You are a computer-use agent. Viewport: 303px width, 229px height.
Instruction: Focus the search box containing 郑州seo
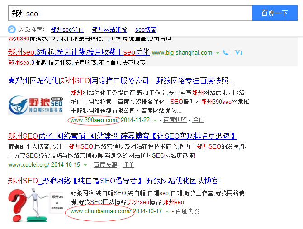[x=130, y=13]
